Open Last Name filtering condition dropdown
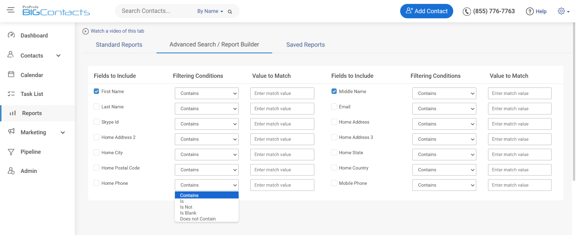Viewport: 577px width, 235px height. coord(206,108)
